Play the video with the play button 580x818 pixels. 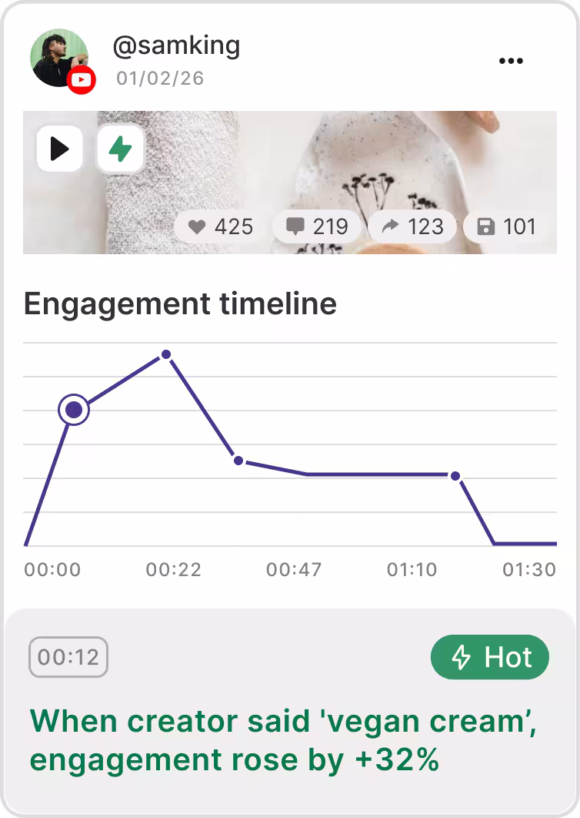coord(59,149)
